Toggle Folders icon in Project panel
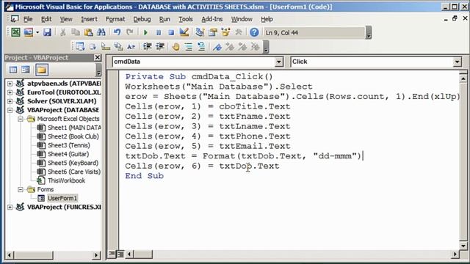This screenshot has height=264, width=470. pos(42,70)
